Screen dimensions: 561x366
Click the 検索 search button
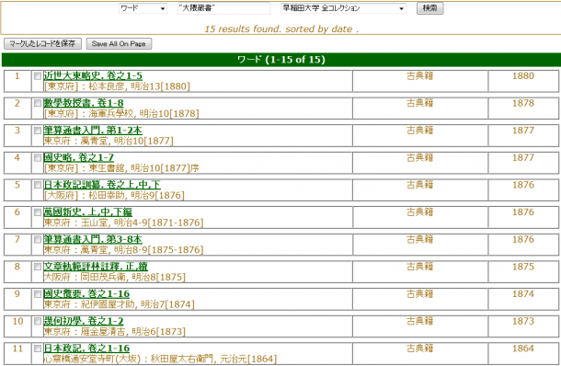[x=429, y=8]
